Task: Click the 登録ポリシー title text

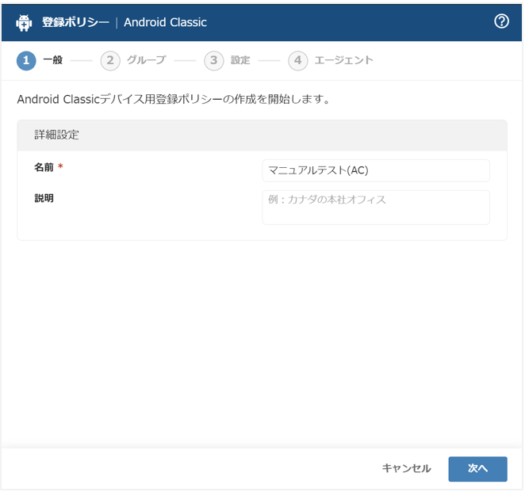Action: 75,22
